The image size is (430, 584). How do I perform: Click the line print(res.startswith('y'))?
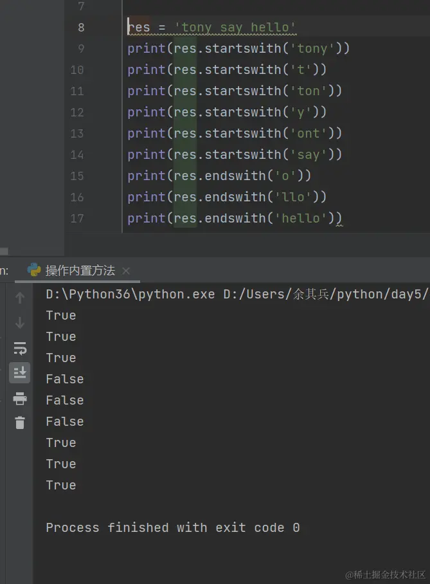coord(227,112)
